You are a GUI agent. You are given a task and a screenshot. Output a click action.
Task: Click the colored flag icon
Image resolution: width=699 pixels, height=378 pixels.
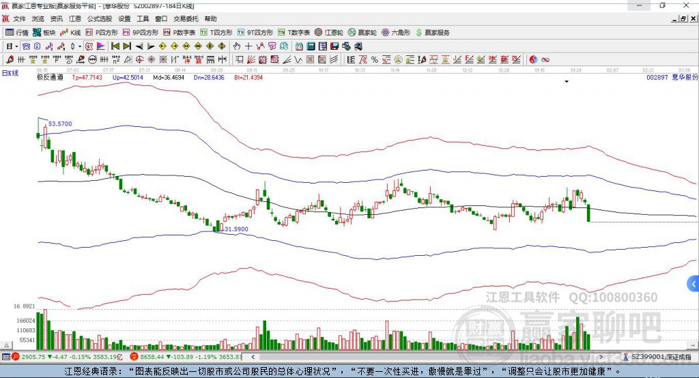(101, 46)
